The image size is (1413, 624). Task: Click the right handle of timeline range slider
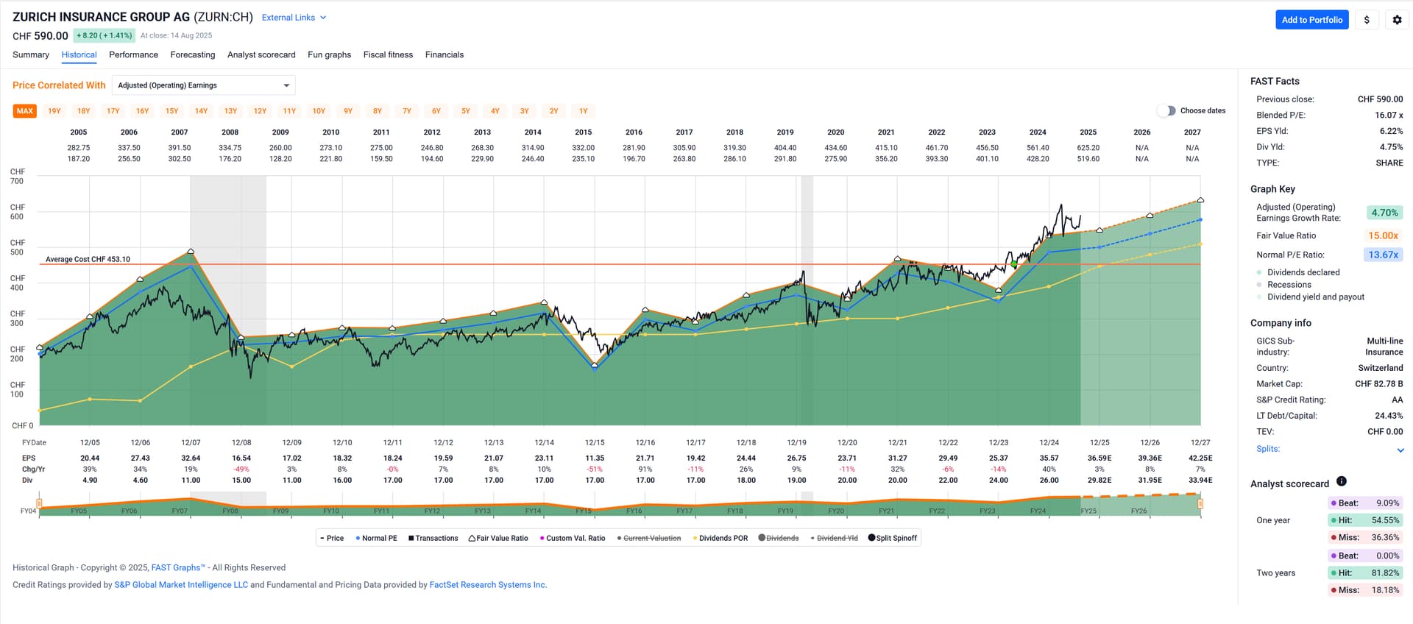point(1200,504)
